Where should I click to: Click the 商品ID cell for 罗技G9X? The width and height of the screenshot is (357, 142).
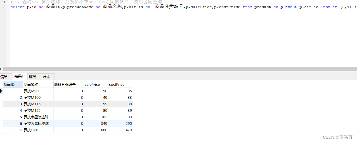point(13,130)
